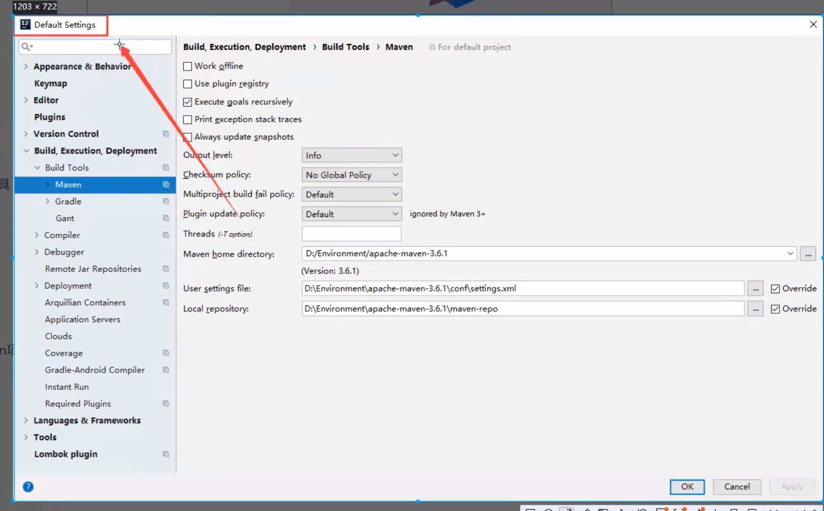Open the Checksum policy dropdown

click(x=351, y=175)
